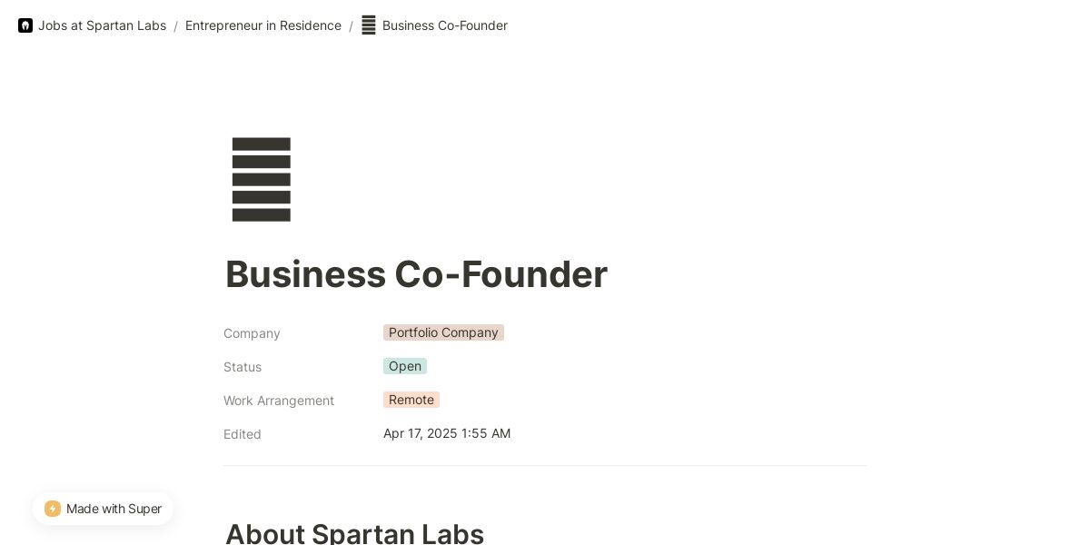Select the Portfolio Company tag
Screen dimensions: 1090x545
click(x=443, y=332)
